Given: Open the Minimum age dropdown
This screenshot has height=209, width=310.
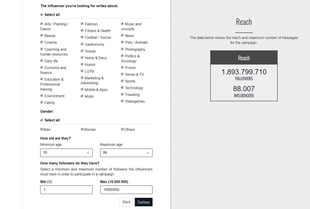Looking at the screenshot, I should [66, 153].
